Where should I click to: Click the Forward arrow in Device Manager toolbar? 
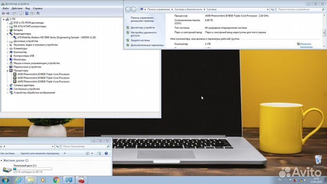click(x=8, y=13)
